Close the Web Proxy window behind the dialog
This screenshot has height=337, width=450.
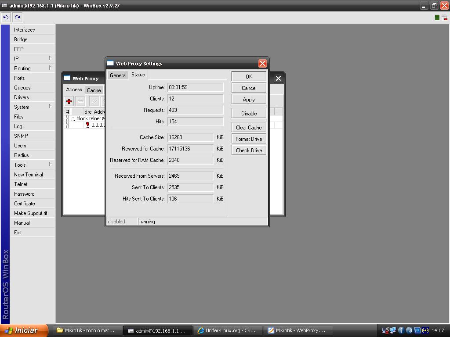click(278, 78)
